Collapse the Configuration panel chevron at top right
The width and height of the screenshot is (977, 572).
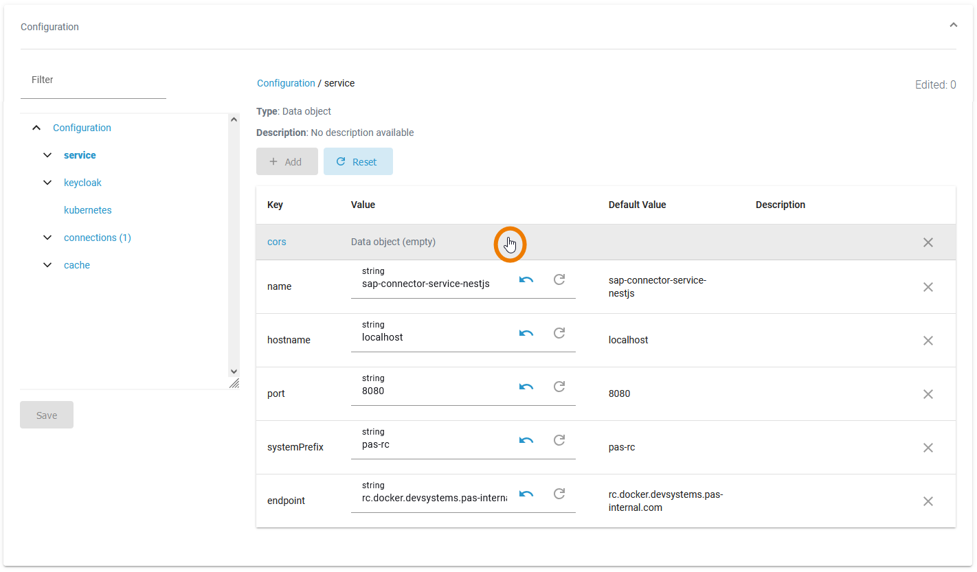[953, 25]
